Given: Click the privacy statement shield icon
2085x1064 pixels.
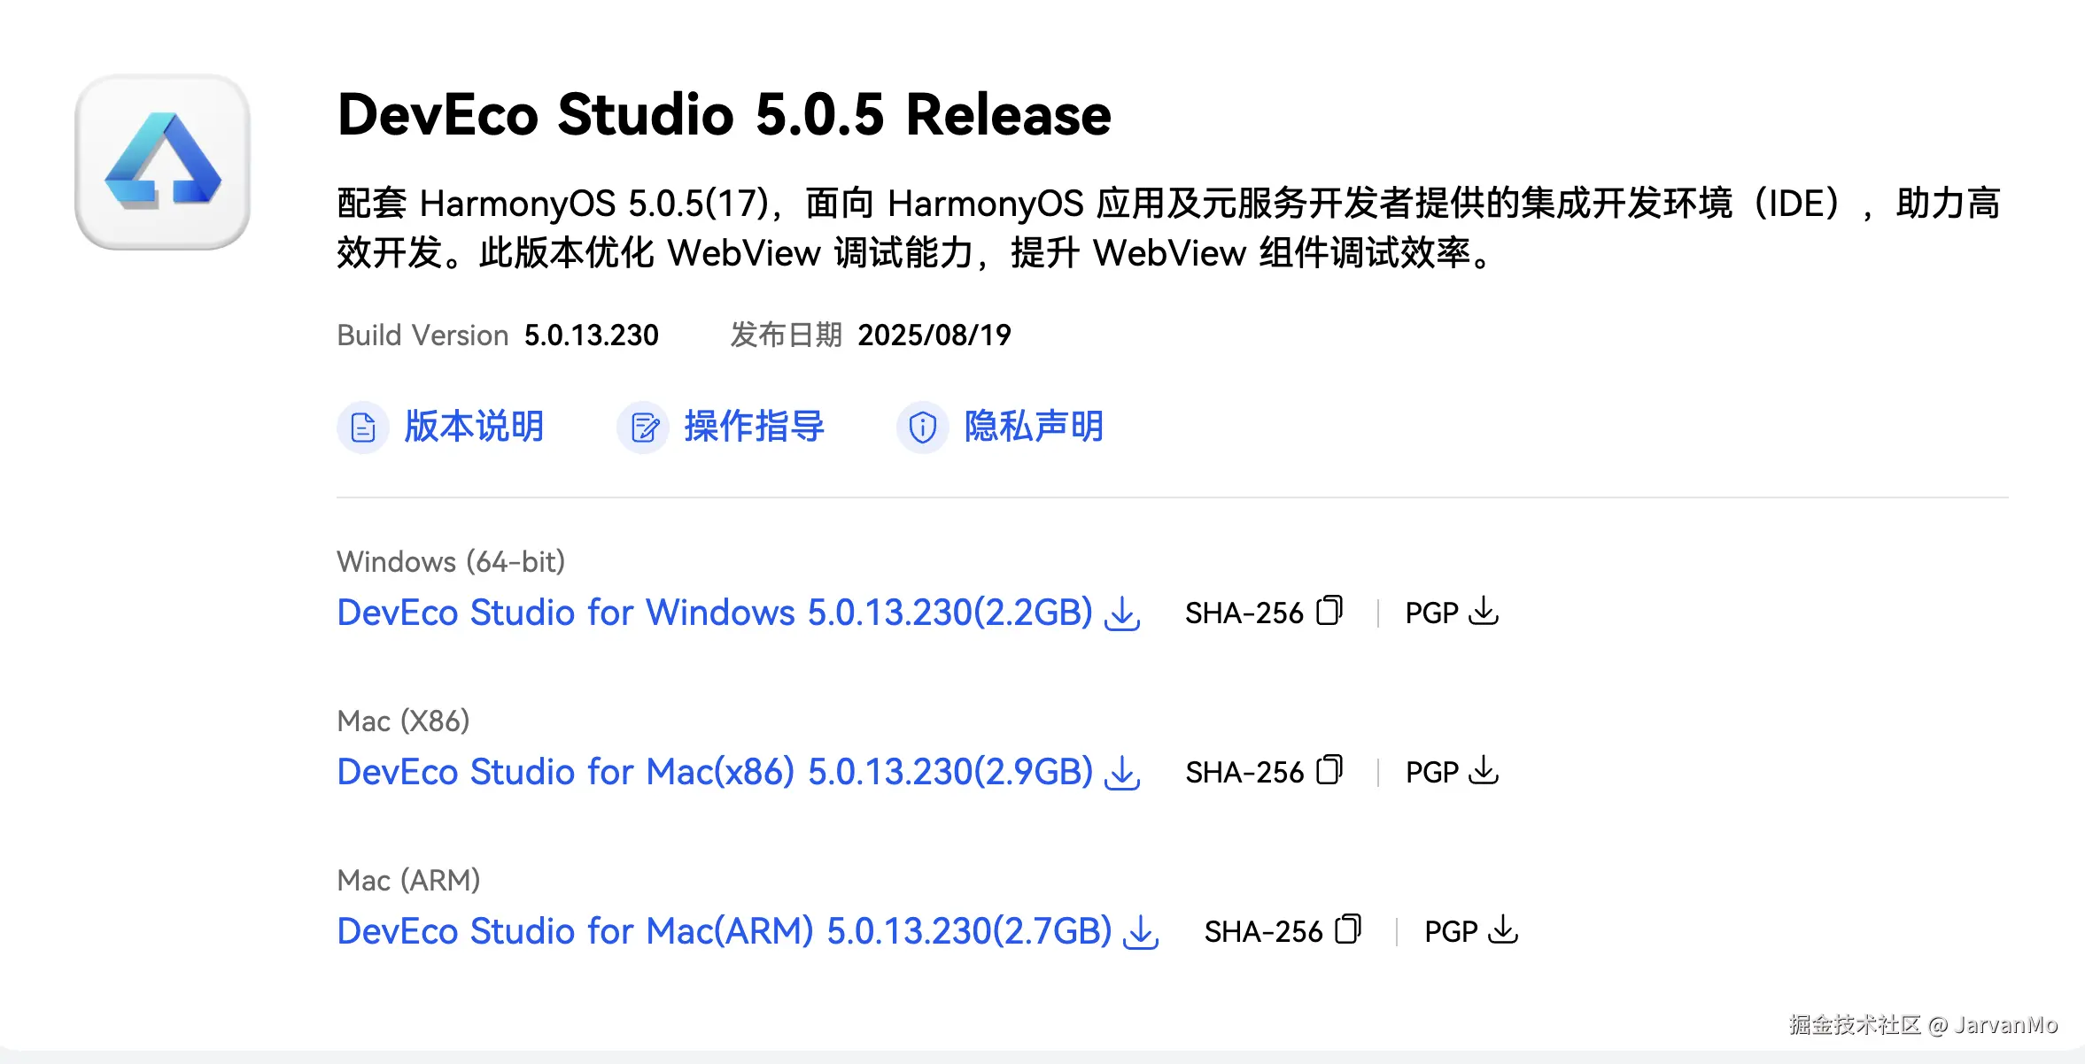Looking at the screenshot, I should pos(923,428).
